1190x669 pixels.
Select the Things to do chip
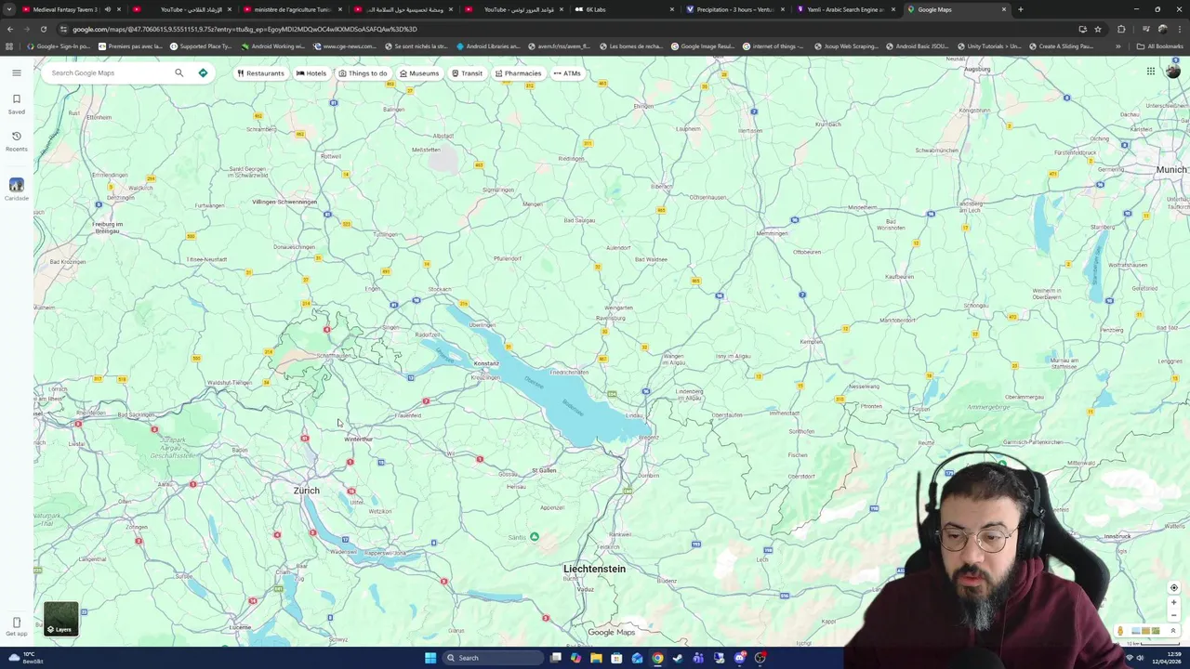click(x=363, y=73)
